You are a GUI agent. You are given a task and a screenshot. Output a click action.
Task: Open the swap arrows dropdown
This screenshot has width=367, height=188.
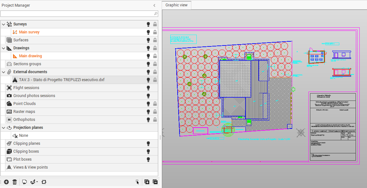point(37,182)
